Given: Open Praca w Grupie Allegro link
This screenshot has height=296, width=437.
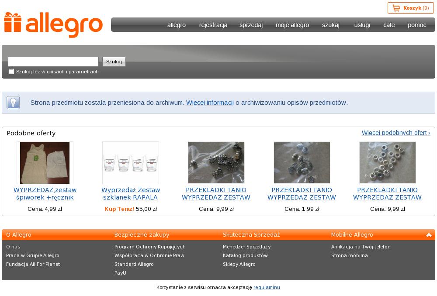Looking at the screenshot, I should 33,255.
